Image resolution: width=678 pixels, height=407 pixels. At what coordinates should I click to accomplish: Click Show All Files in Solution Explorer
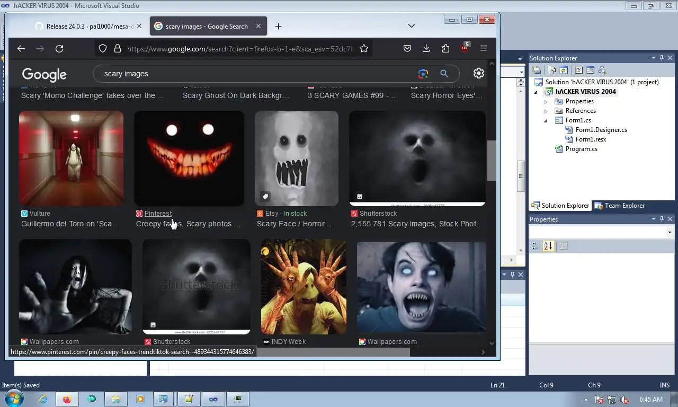(x=552, y=70)
